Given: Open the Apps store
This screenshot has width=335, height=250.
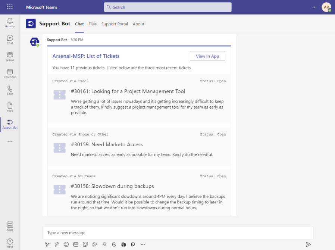Looking at the screenshot, I should 10,226.
